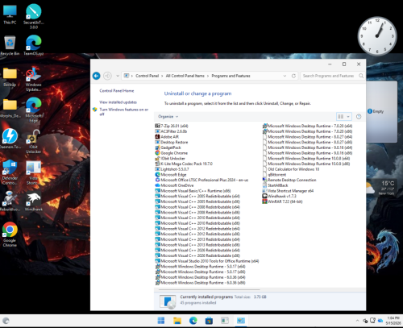This screenshot has height=328, width=403.
Task: Click the horizontal scrollbar under program list
Action: point(210,290)
